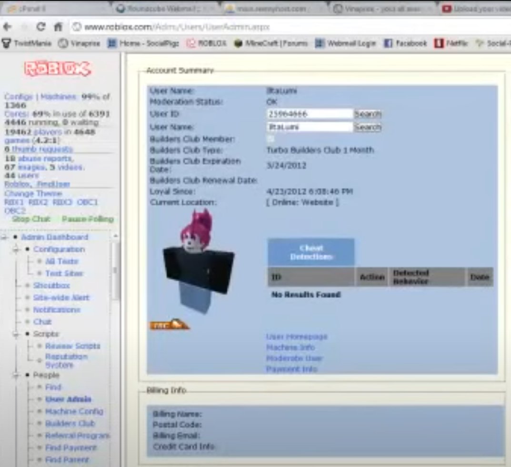Click the Cheat Detections header

coord(311,252)
